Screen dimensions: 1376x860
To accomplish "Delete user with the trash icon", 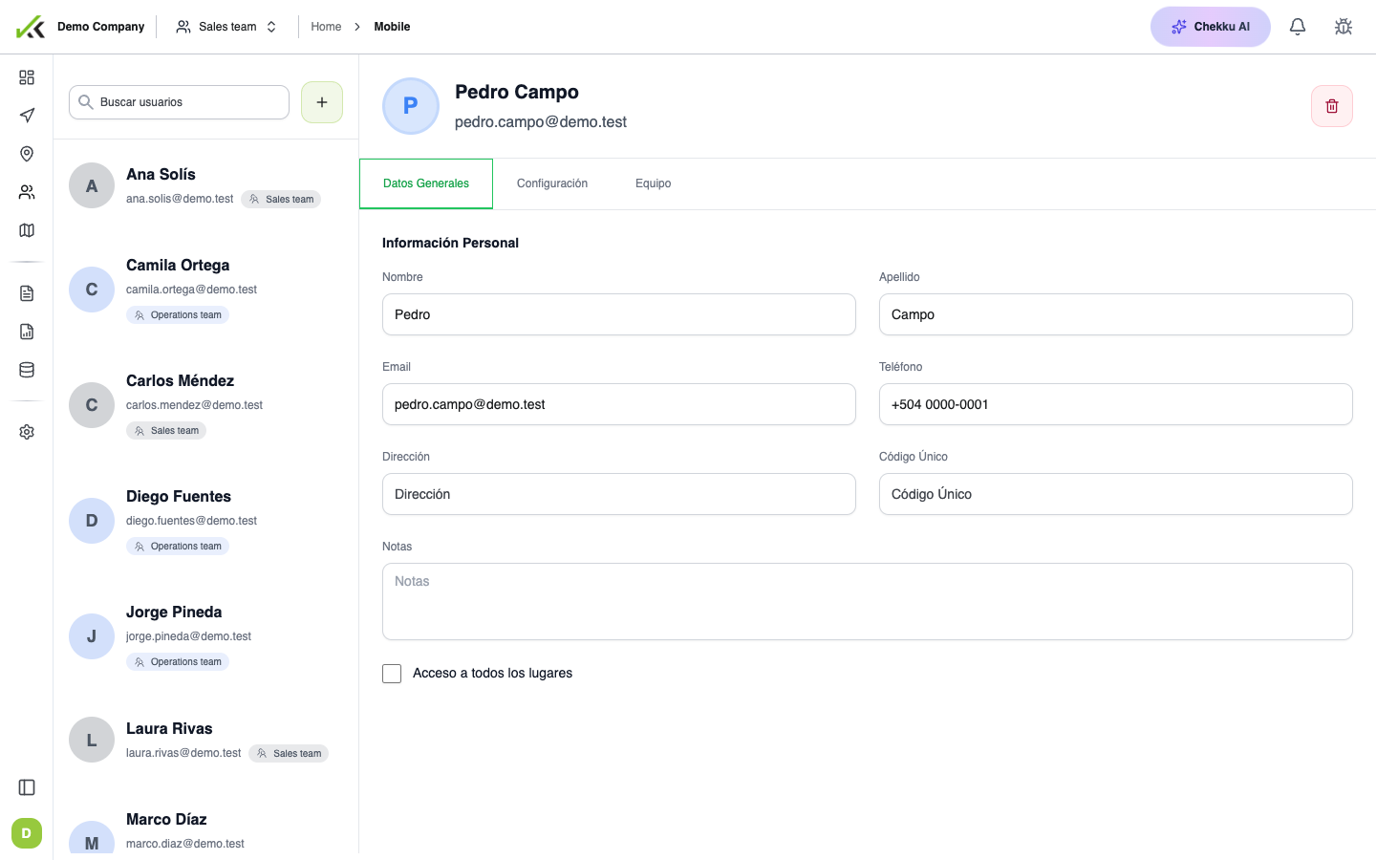I will pos(1332,106).
